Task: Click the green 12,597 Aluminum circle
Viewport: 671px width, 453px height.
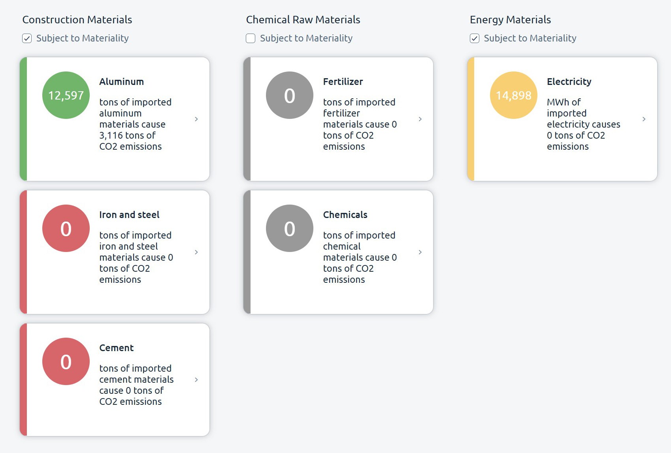Action: coord(66,95)
